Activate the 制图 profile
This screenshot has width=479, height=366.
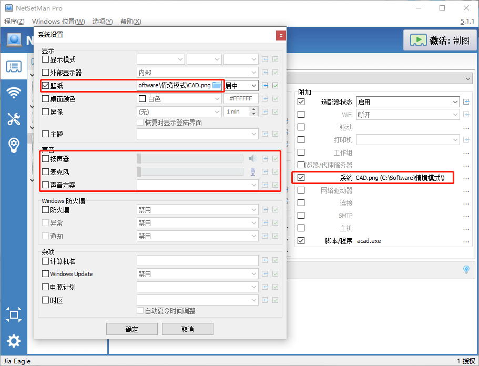[x=440, y=40]
